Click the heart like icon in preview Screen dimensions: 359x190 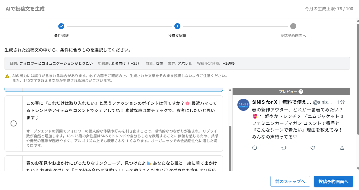tap(313, 148)
